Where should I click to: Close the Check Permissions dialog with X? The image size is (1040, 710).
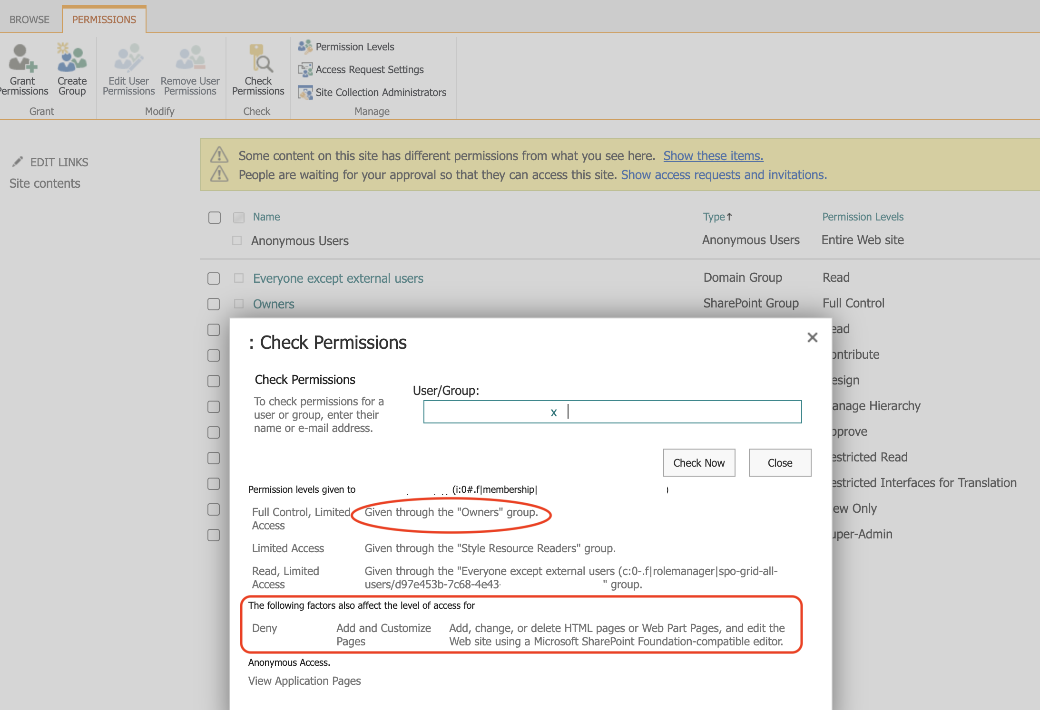coord(813,337)
